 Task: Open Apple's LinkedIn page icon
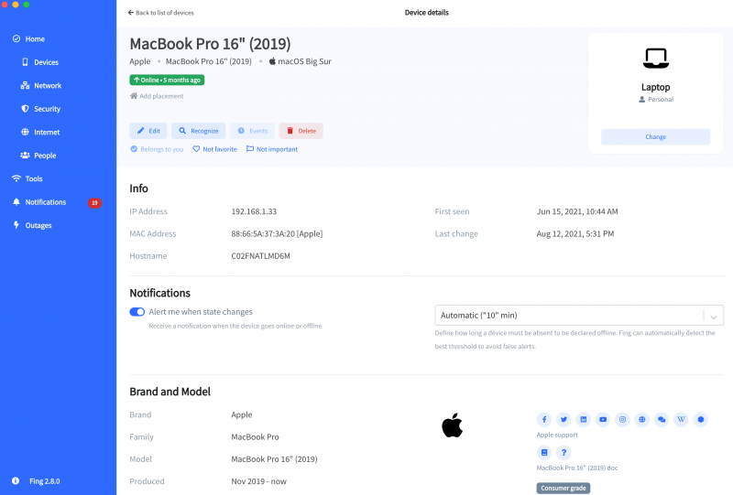coord(584,419)
